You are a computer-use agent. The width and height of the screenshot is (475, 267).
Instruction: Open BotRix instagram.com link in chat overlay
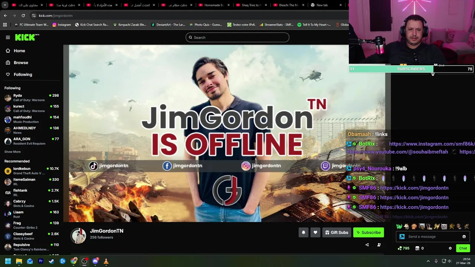click(x=432, y=144)
